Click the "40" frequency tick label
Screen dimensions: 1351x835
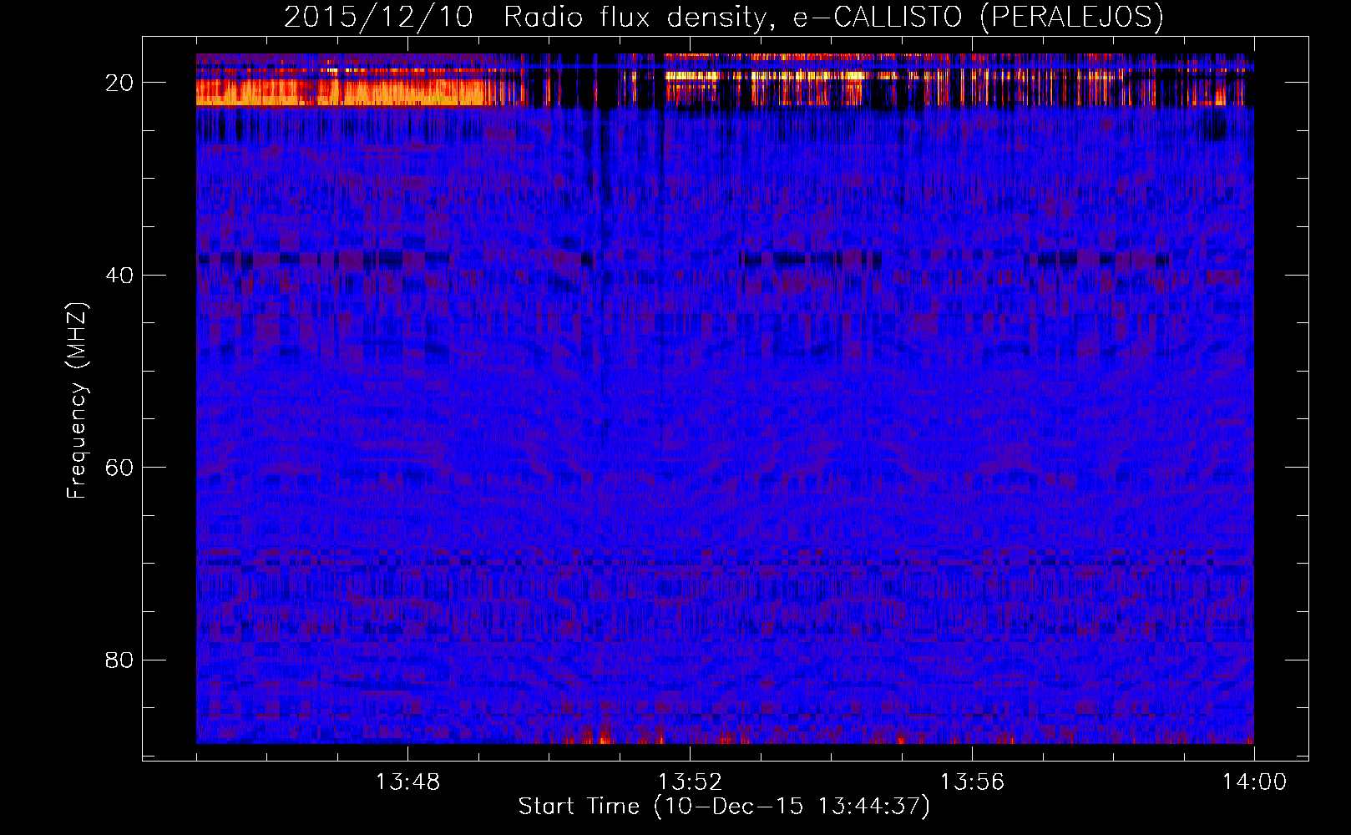(120, 275)
